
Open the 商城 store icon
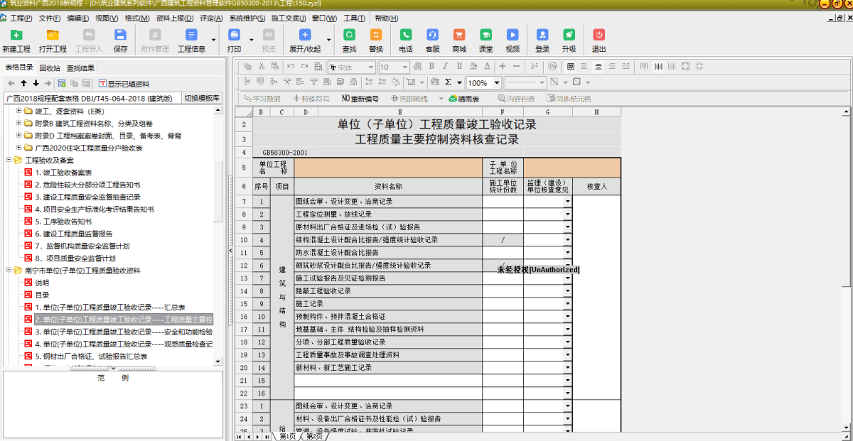coord(459,40)
